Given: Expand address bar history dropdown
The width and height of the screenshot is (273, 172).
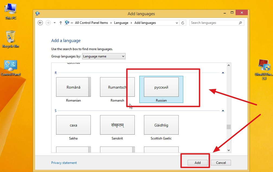Looking at the screenshot, I should (177, 23).
